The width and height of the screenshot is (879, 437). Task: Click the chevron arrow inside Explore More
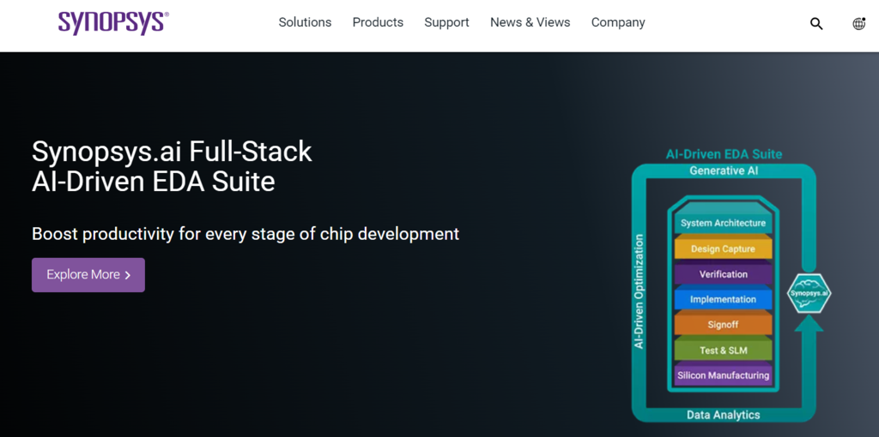(x=128, y=275)
